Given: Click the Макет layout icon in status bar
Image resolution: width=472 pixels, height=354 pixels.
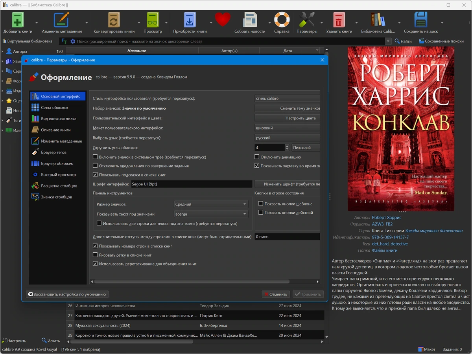Looking at the screenshot, I should coord(426,349).
